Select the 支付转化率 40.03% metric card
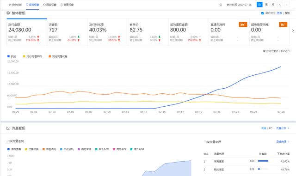 (108, 32)
